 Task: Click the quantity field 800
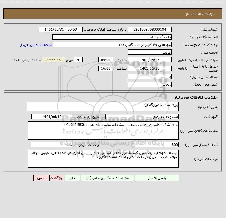(x=157, y=145)
